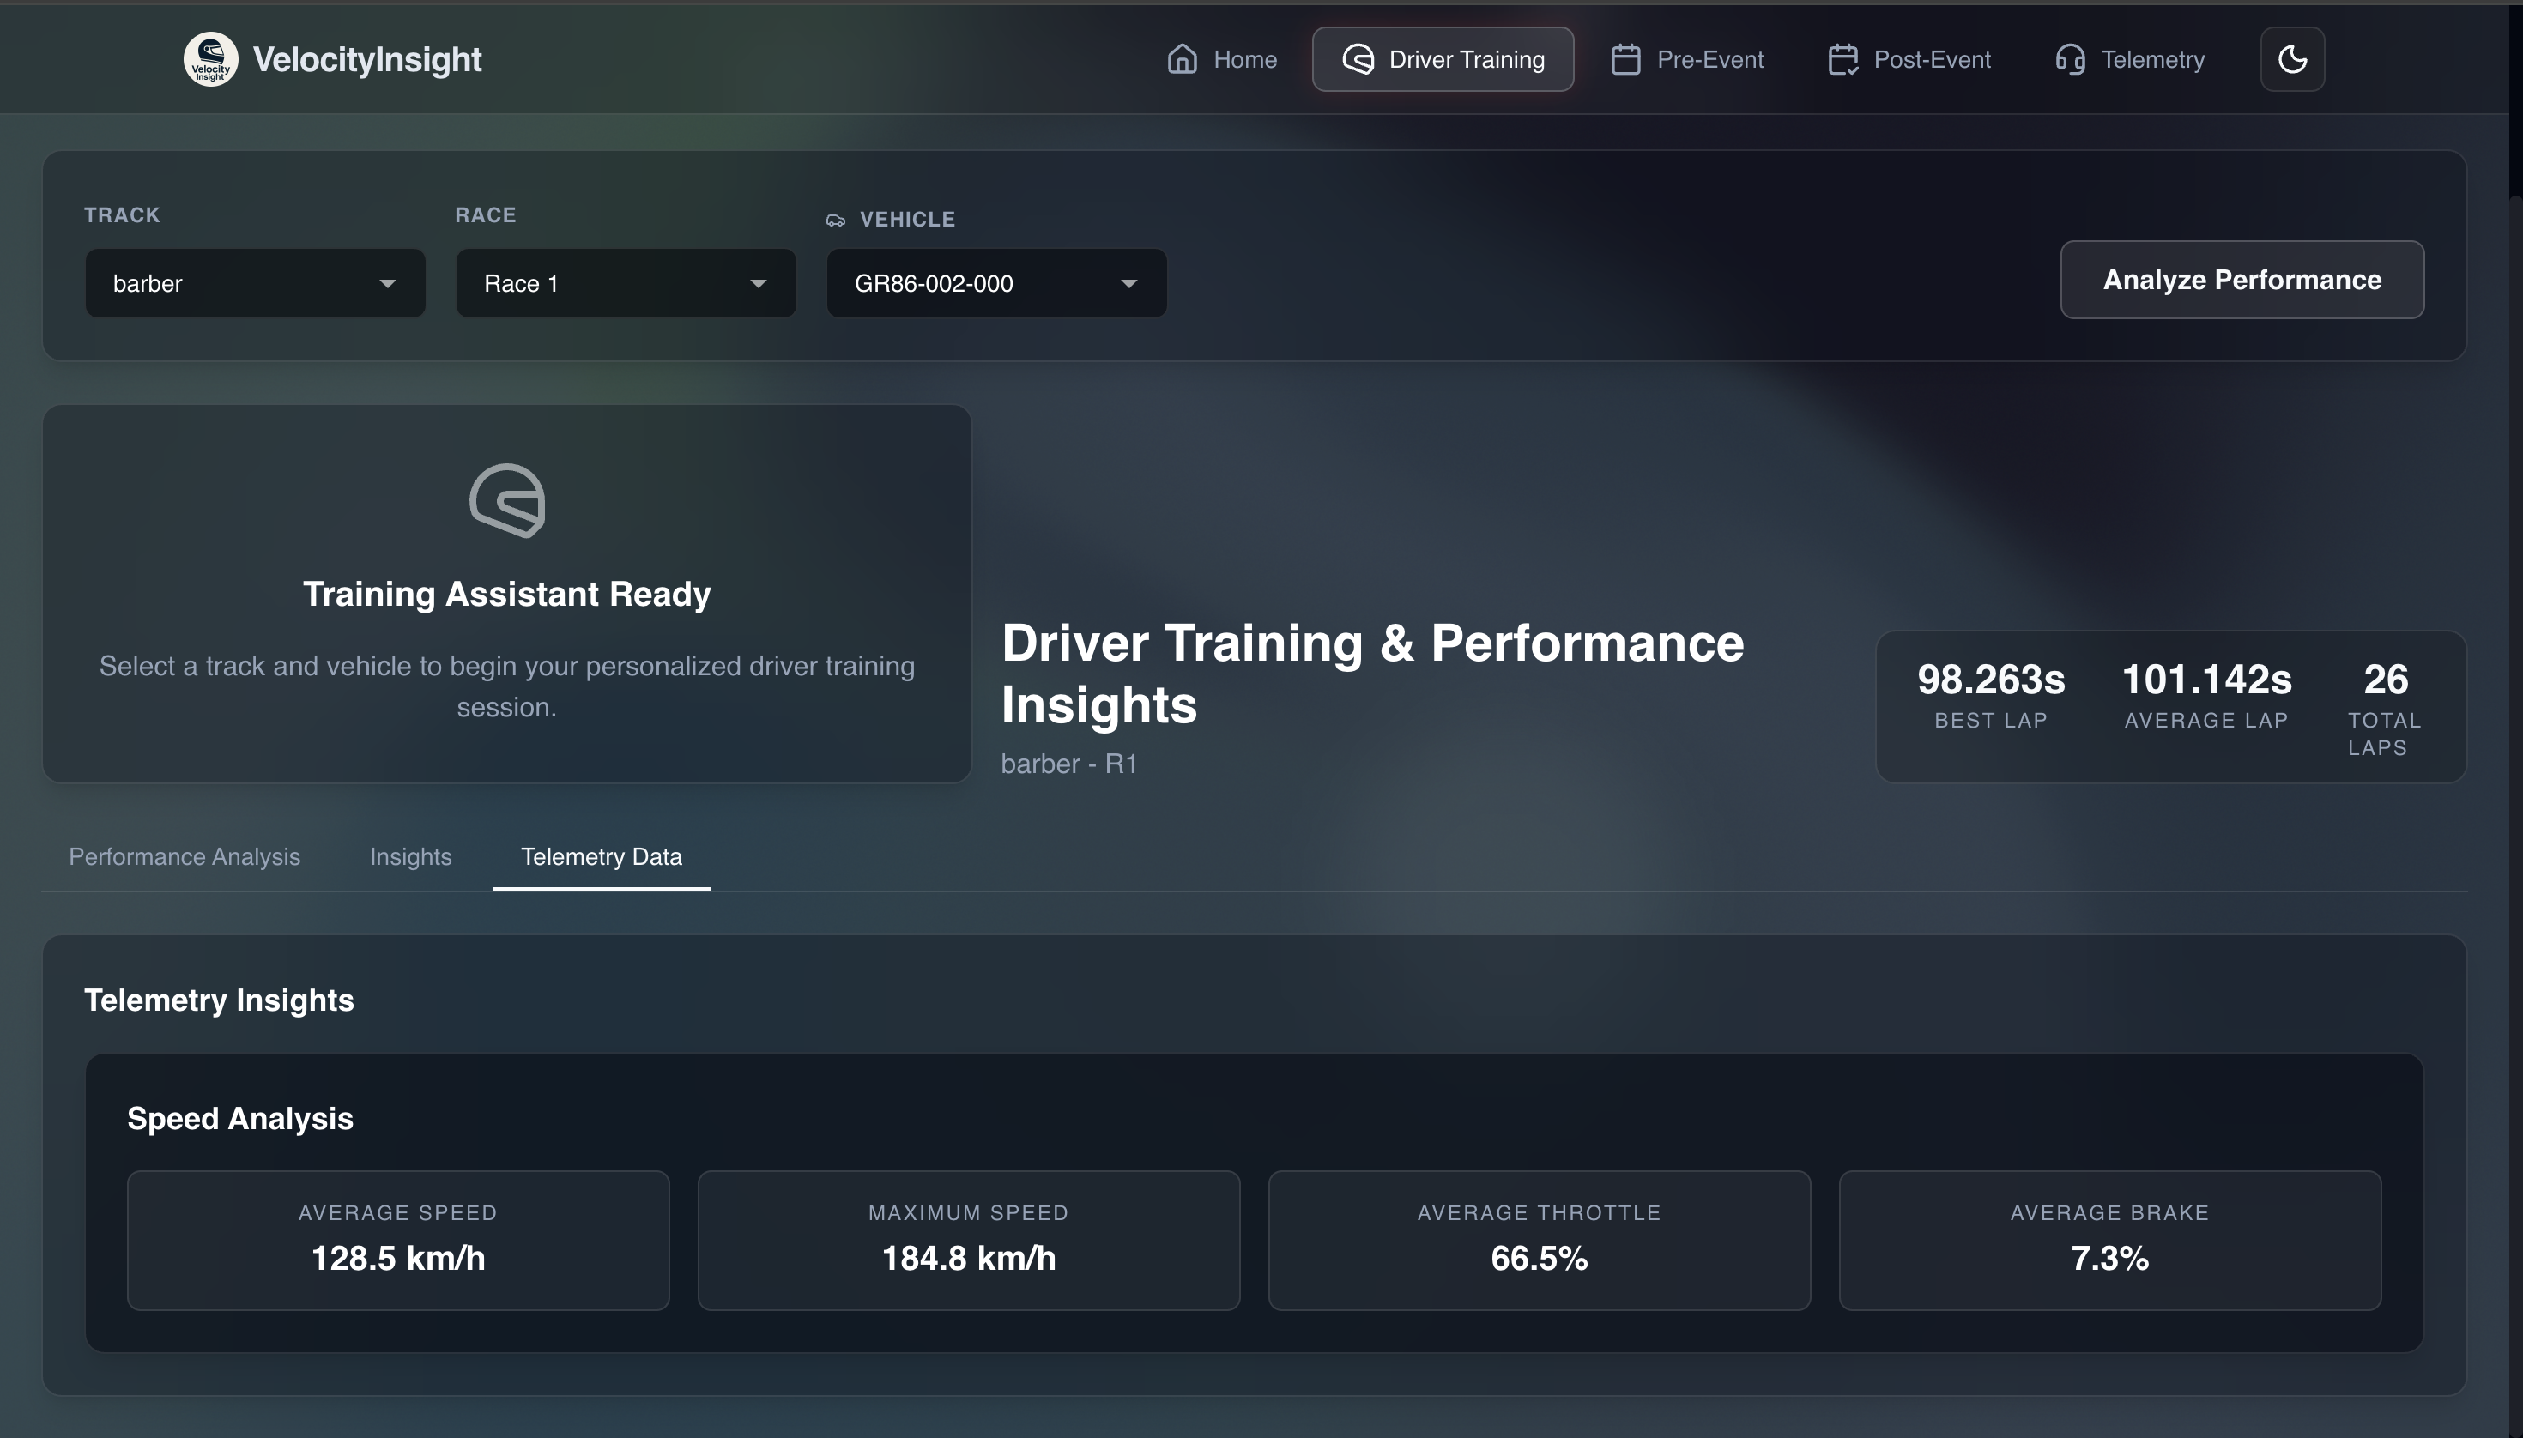Click the VelocityInsight helmet logo

(x=210, y=59)
